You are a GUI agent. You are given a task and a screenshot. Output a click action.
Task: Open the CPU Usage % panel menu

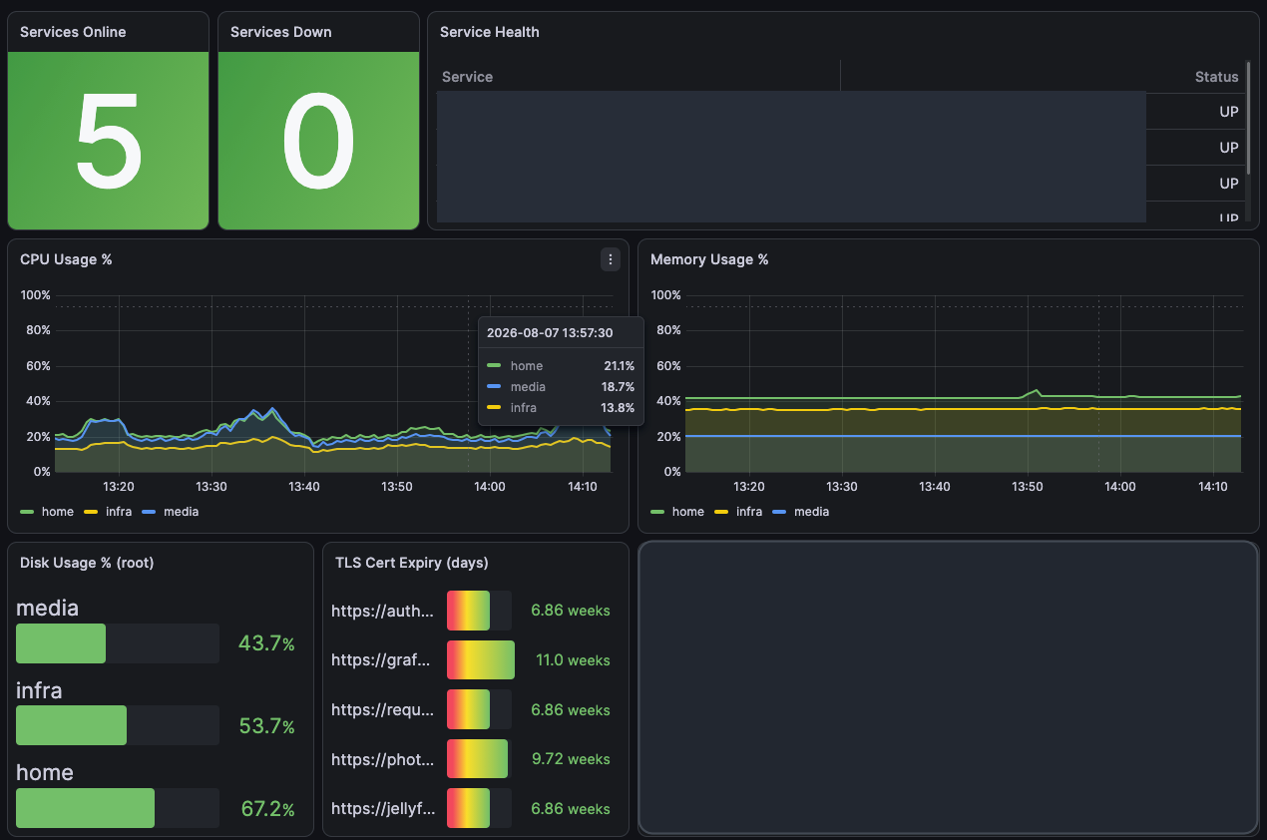(x=611, y=259)
